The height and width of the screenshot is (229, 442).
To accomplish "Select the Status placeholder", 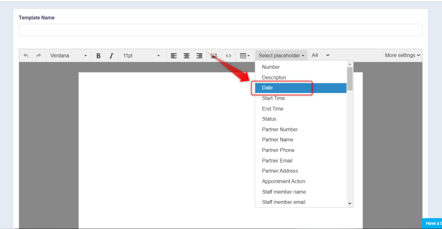I will pyautogui.click(x=301, y=119).
